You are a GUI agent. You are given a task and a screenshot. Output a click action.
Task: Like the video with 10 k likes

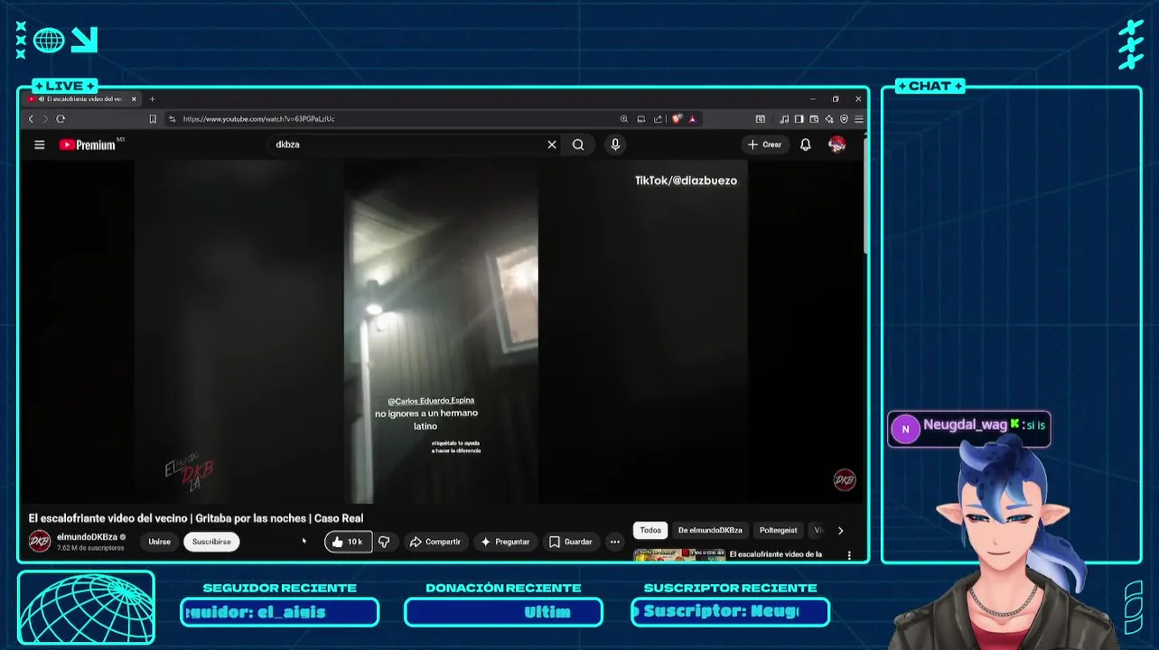point(347,542)
